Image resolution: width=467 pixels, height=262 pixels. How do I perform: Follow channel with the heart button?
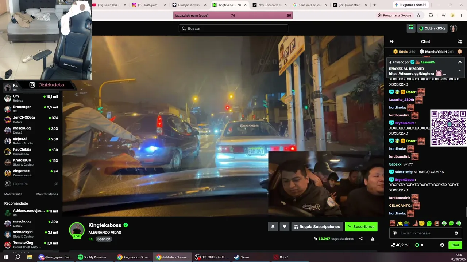(285, 227)
